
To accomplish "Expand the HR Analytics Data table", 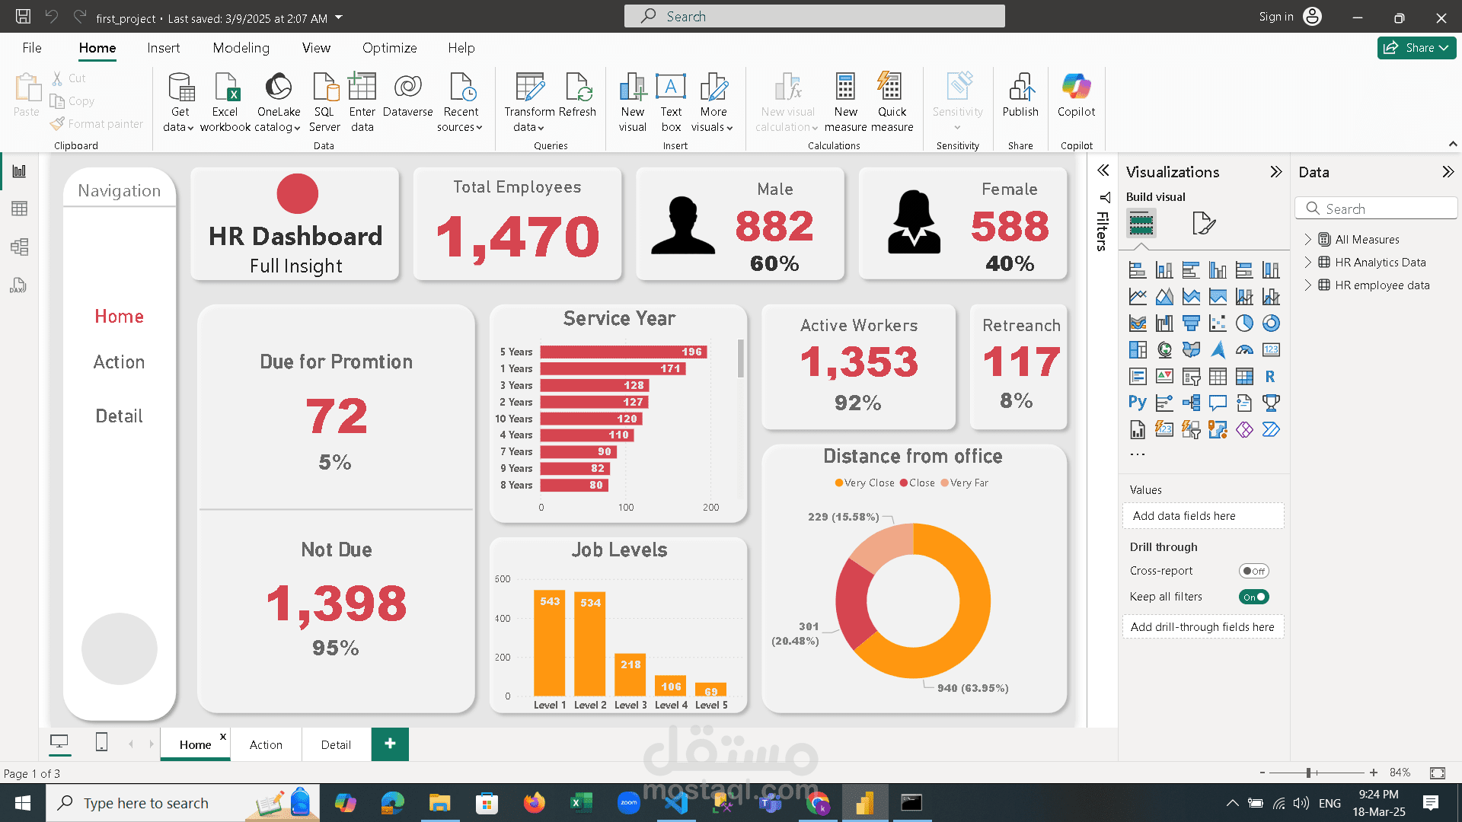I will tap(1309, 262).
